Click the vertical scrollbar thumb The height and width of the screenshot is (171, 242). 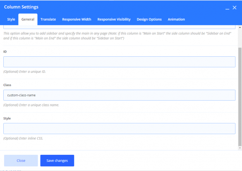click(x=240, y=97)
